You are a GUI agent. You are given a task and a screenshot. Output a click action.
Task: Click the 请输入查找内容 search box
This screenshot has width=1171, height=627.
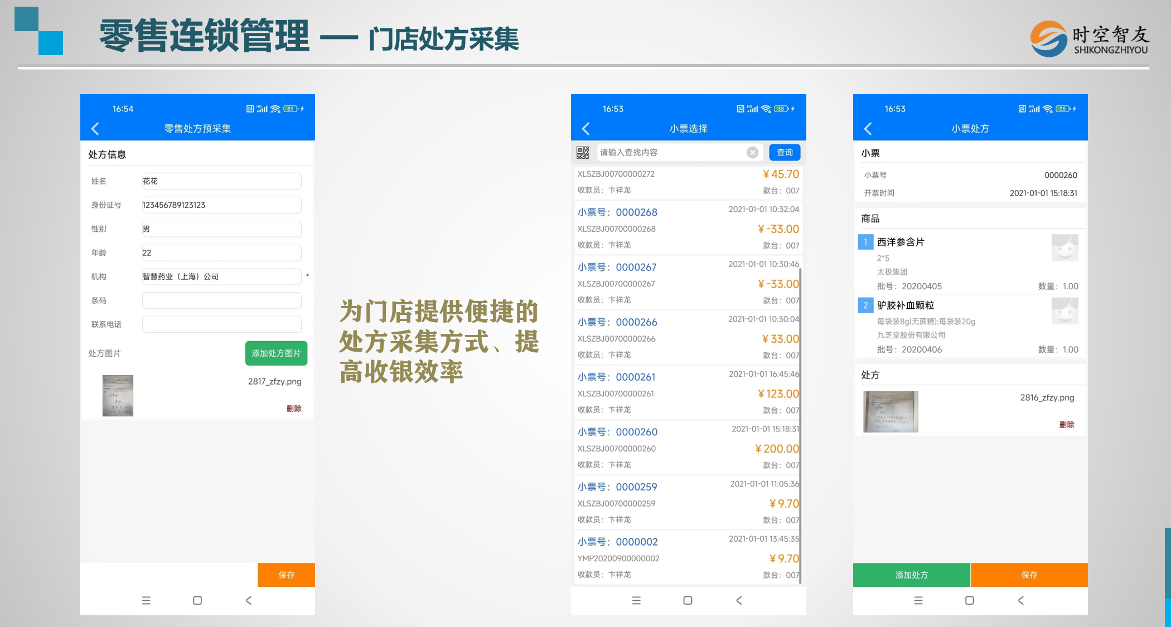669,152
